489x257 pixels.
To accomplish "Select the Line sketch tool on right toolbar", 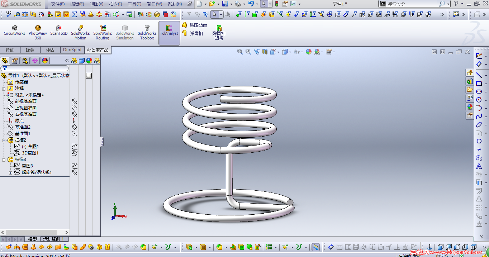I will point(479,75).
